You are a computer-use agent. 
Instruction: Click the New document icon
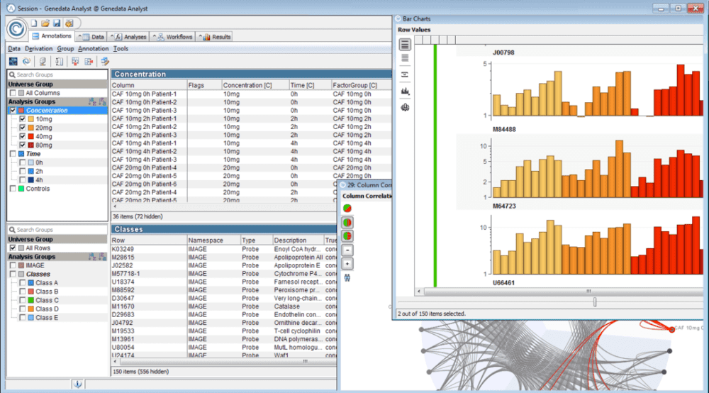34,23
